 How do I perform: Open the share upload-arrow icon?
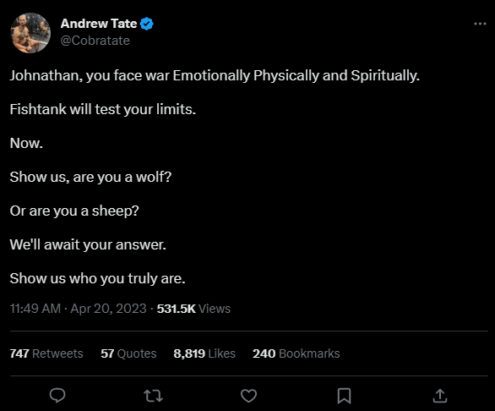pos(440,396)
